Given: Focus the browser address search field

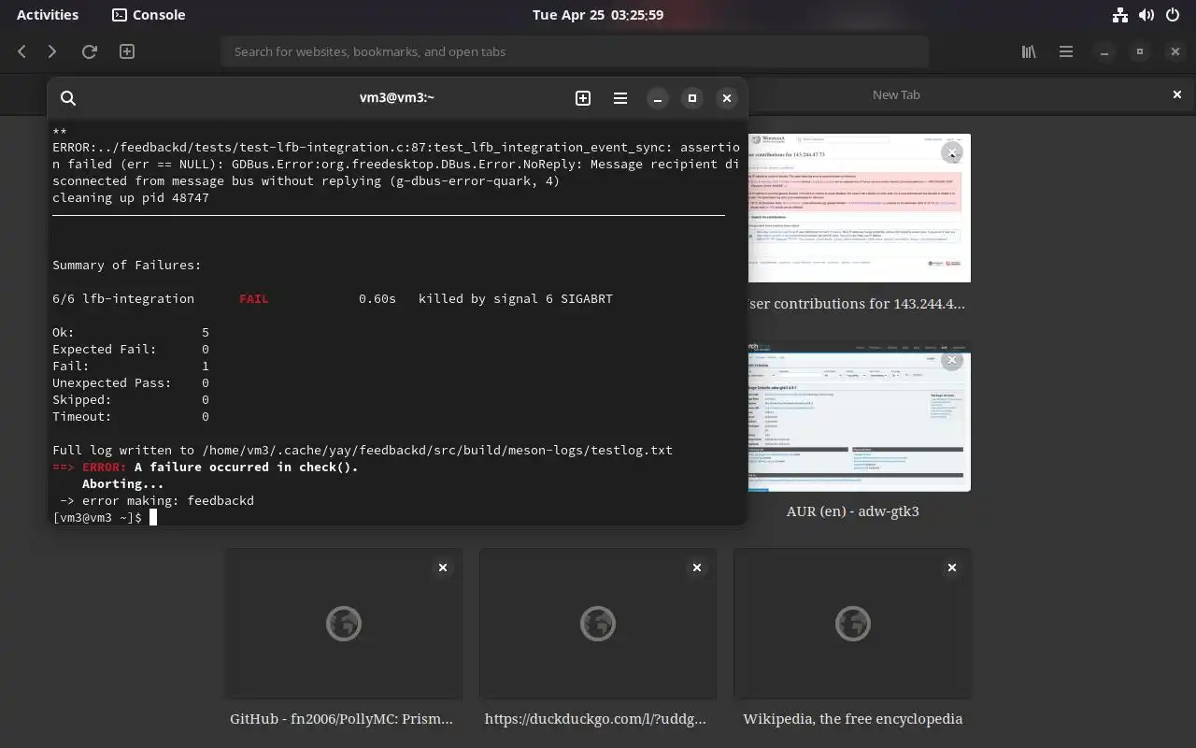Looking at the screenshot, I should pos(575,52).
